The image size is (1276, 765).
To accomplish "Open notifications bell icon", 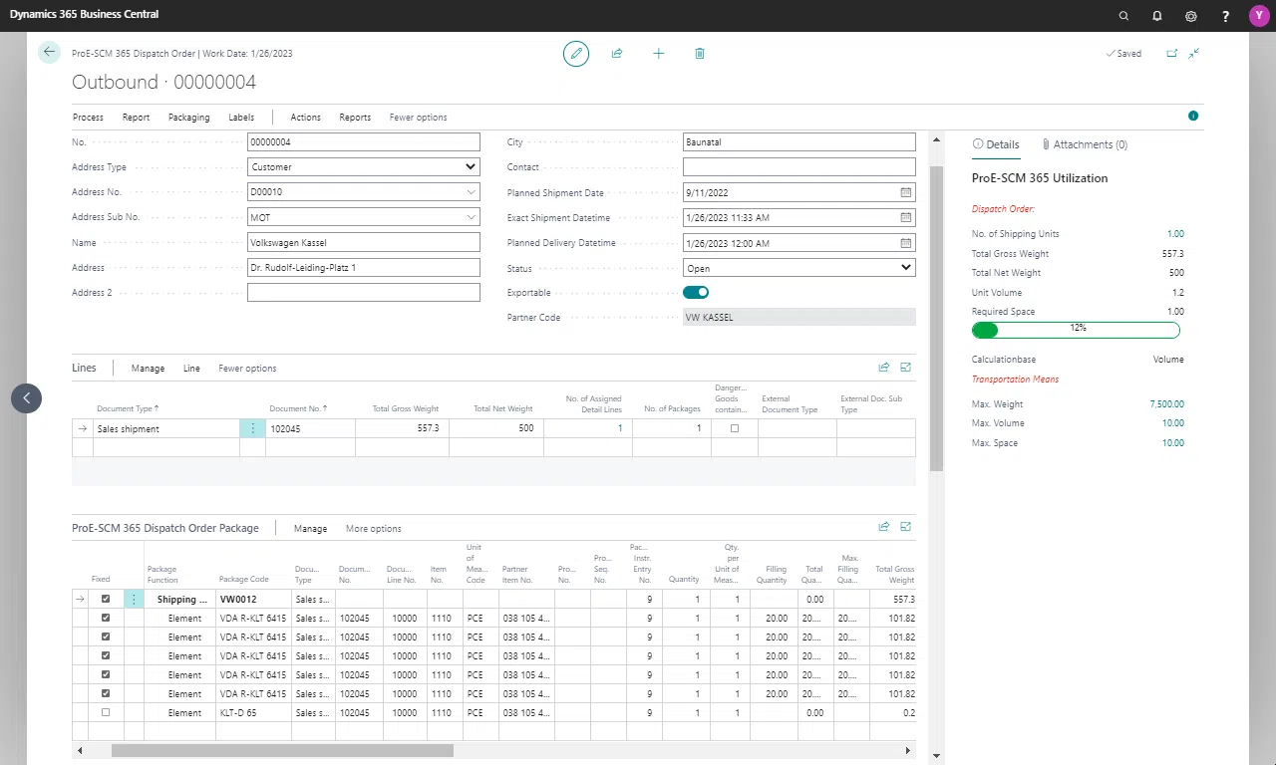I will (x=1157, y=16).
